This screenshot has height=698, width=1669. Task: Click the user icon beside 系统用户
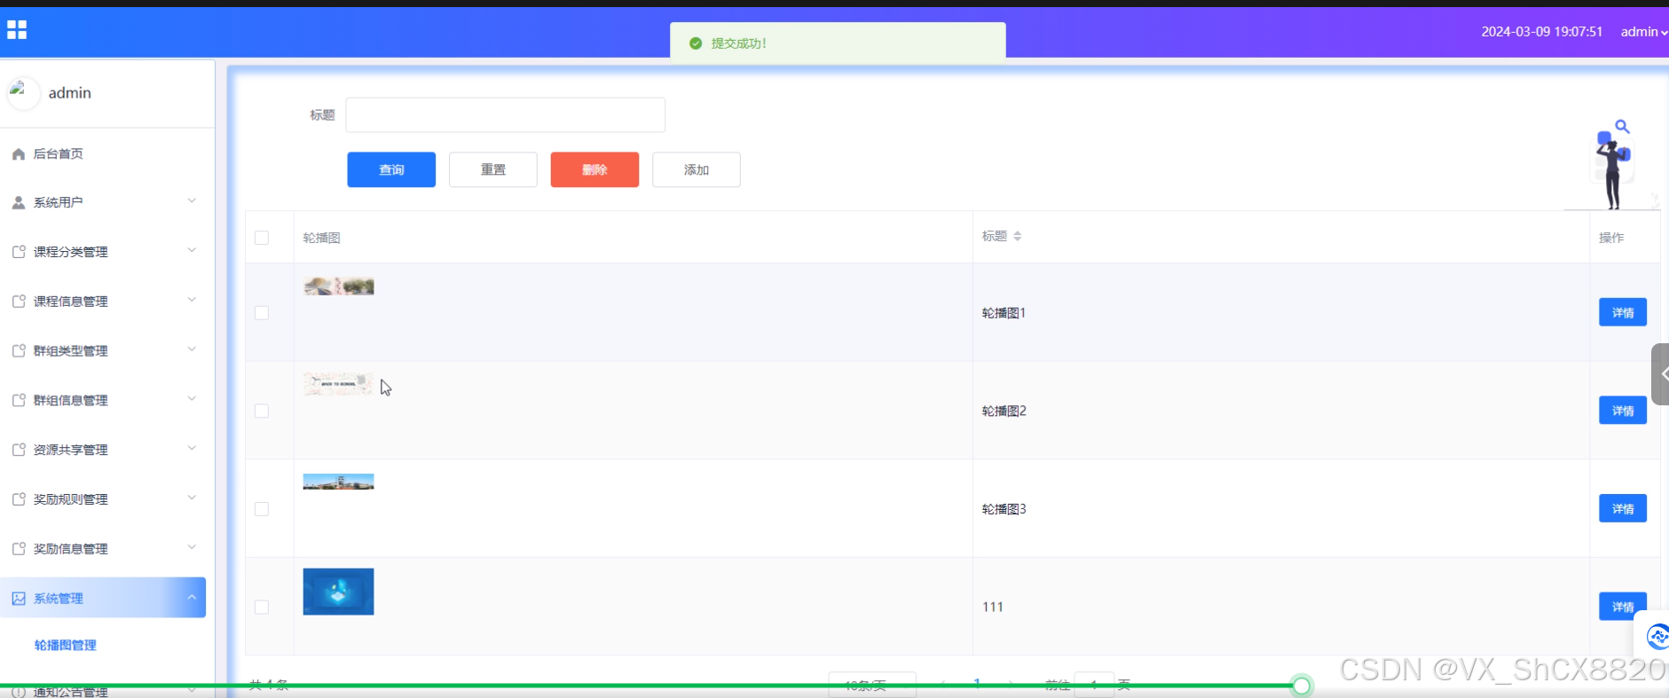click(18, 203)
